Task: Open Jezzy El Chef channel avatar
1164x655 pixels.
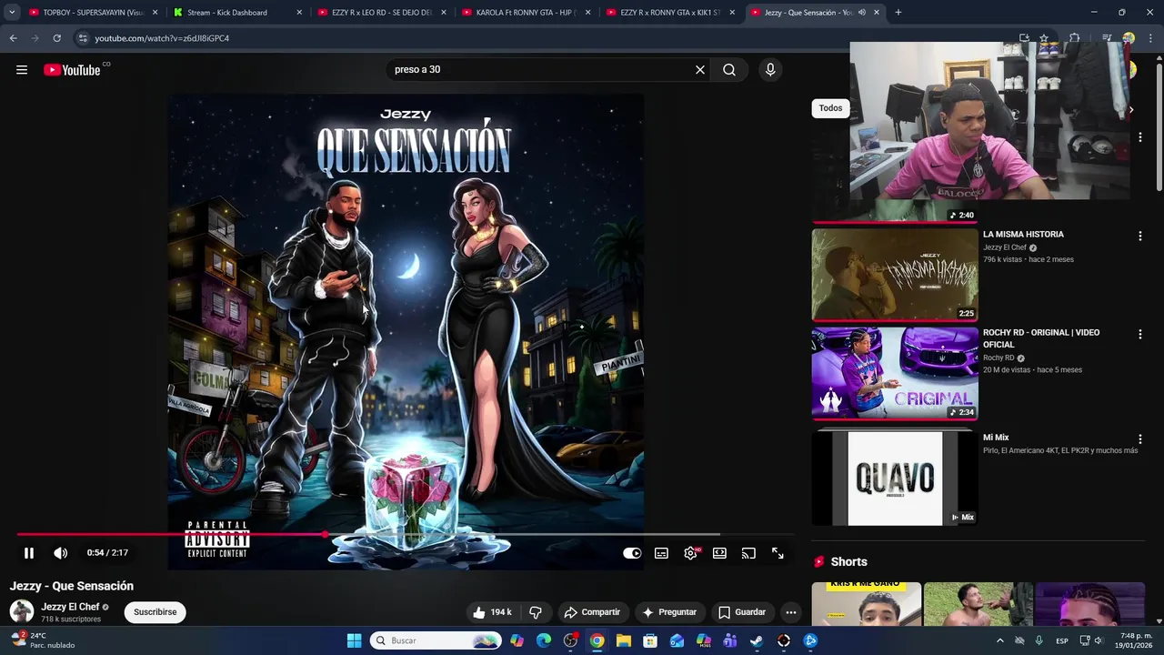Action: (22, 611)
